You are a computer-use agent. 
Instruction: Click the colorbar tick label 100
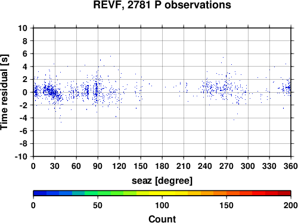pyautogui.click(x=162, y=205)
